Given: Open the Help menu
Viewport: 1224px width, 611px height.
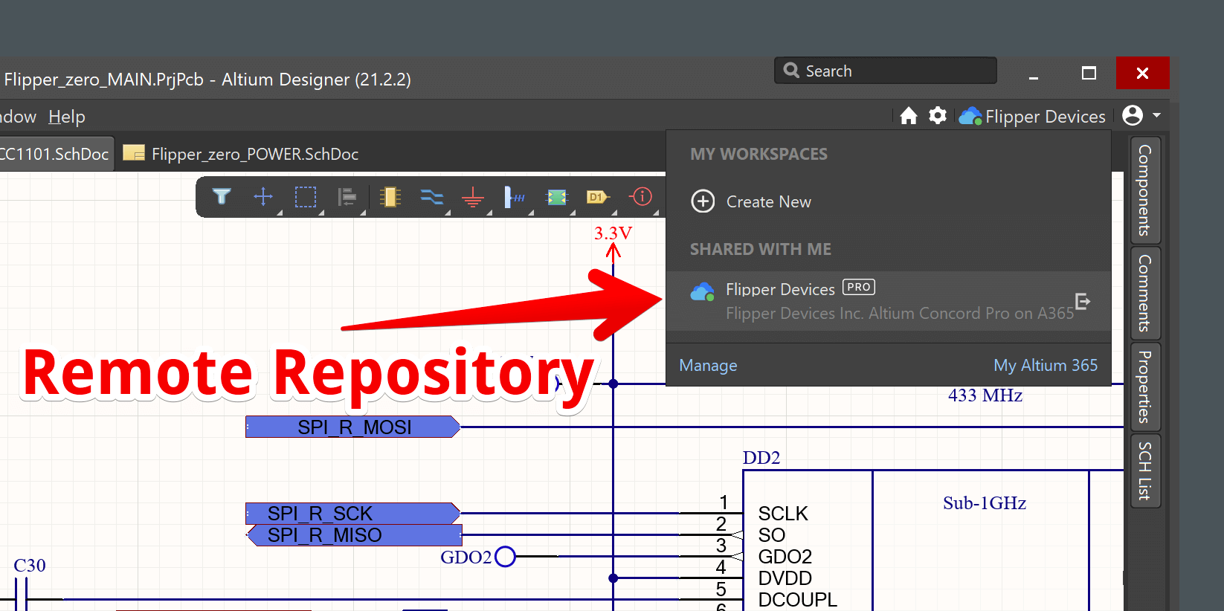Looking at the screenshot, I should [x=67, y=117].
